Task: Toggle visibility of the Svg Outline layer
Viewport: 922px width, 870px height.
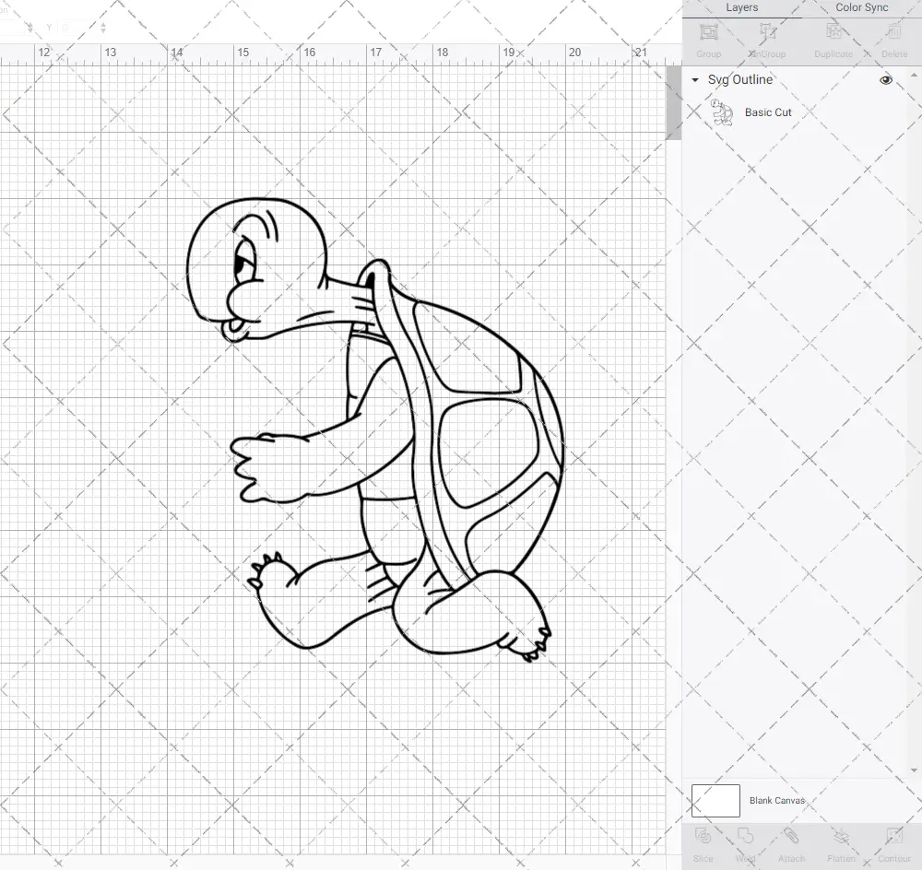Action: (885, 80)
